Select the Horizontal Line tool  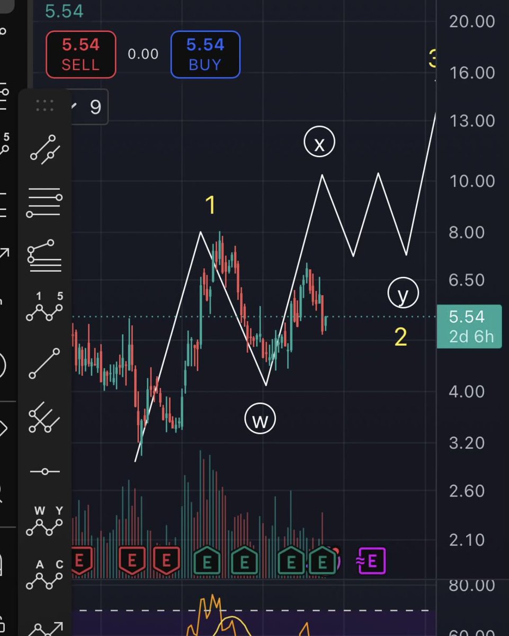point(44,471)
